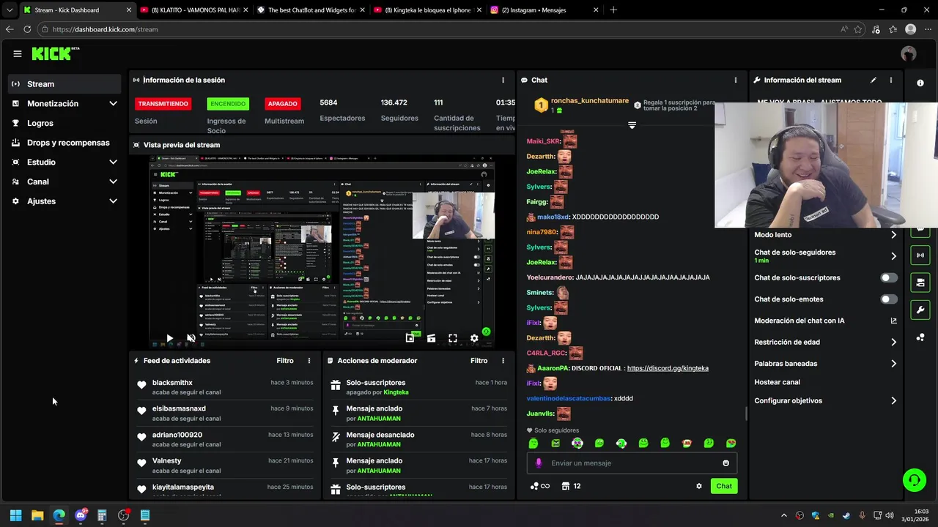
Task: Play the stream preview video
Action: coord(169,338)
